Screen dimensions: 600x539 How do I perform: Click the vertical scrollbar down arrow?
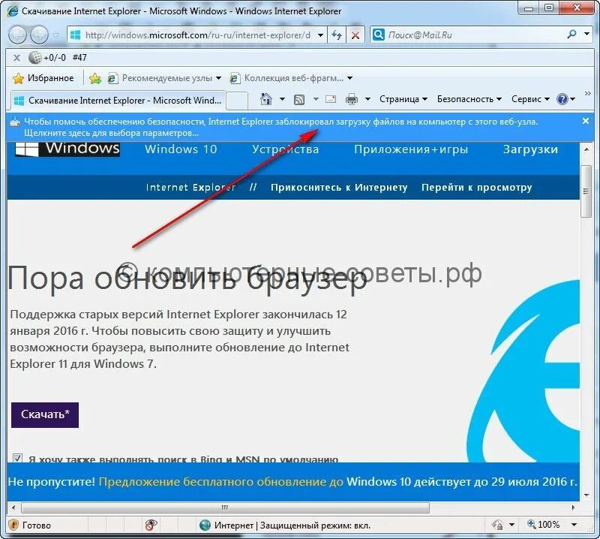(586, 495)
